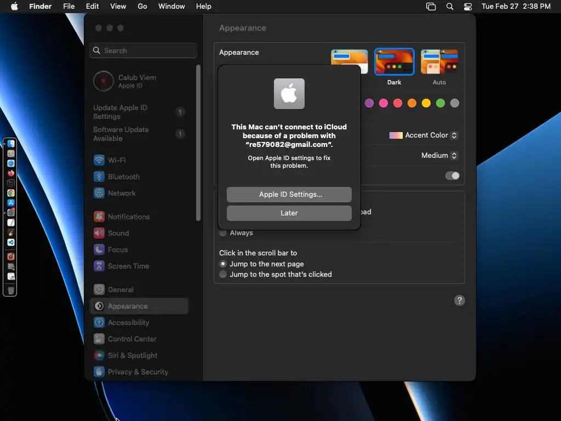Launch Google Chrome from the Dock
Screen dimensions: 561x421
[x=11, y=193]
